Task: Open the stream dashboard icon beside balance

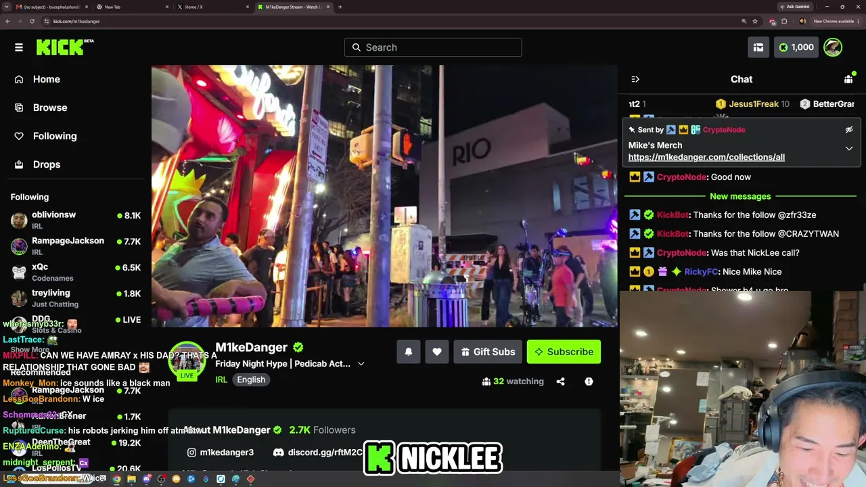Action: point(758,47)
